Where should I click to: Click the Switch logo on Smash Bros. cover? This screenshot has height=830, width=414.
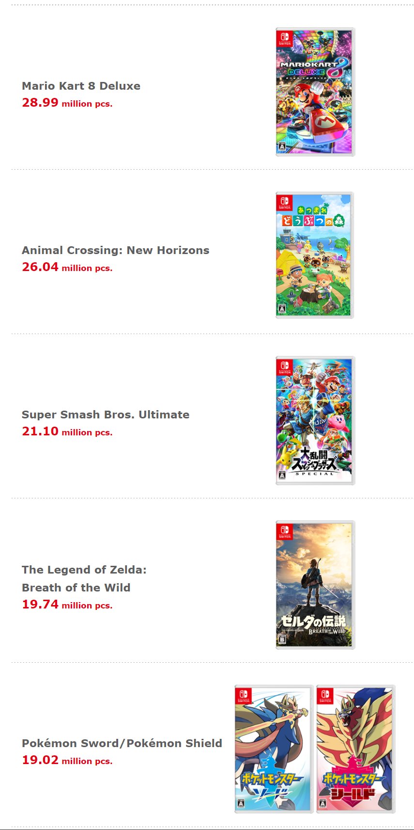click(285, 367)
